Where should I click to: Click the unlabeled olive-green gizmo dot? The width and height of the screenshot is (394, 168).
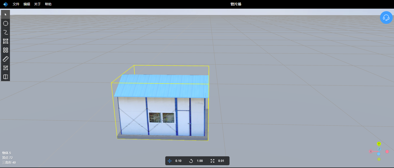[x=379, y=159]
